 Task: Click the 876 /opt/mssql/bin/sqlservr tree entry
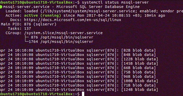62,37
